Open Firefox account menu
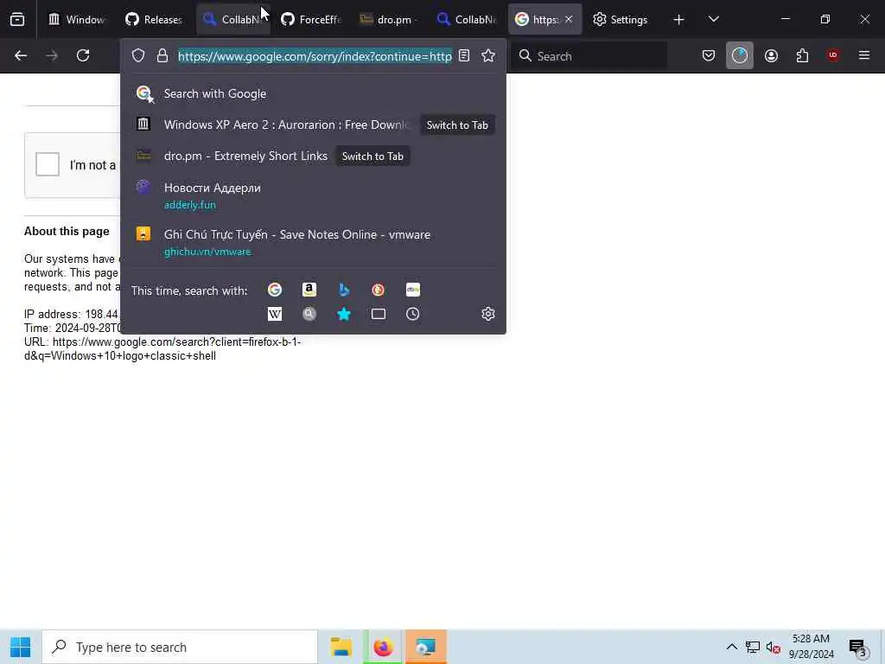 pyautogui.click(x=771, y=55)
